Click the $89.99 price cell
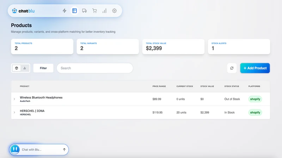Viewport: 282px width, 158px height. [x=157, y=99]
